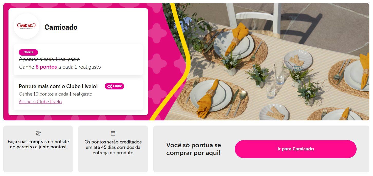
Task: Select the Camicado title heading
Action: click(x=61, y=27)
